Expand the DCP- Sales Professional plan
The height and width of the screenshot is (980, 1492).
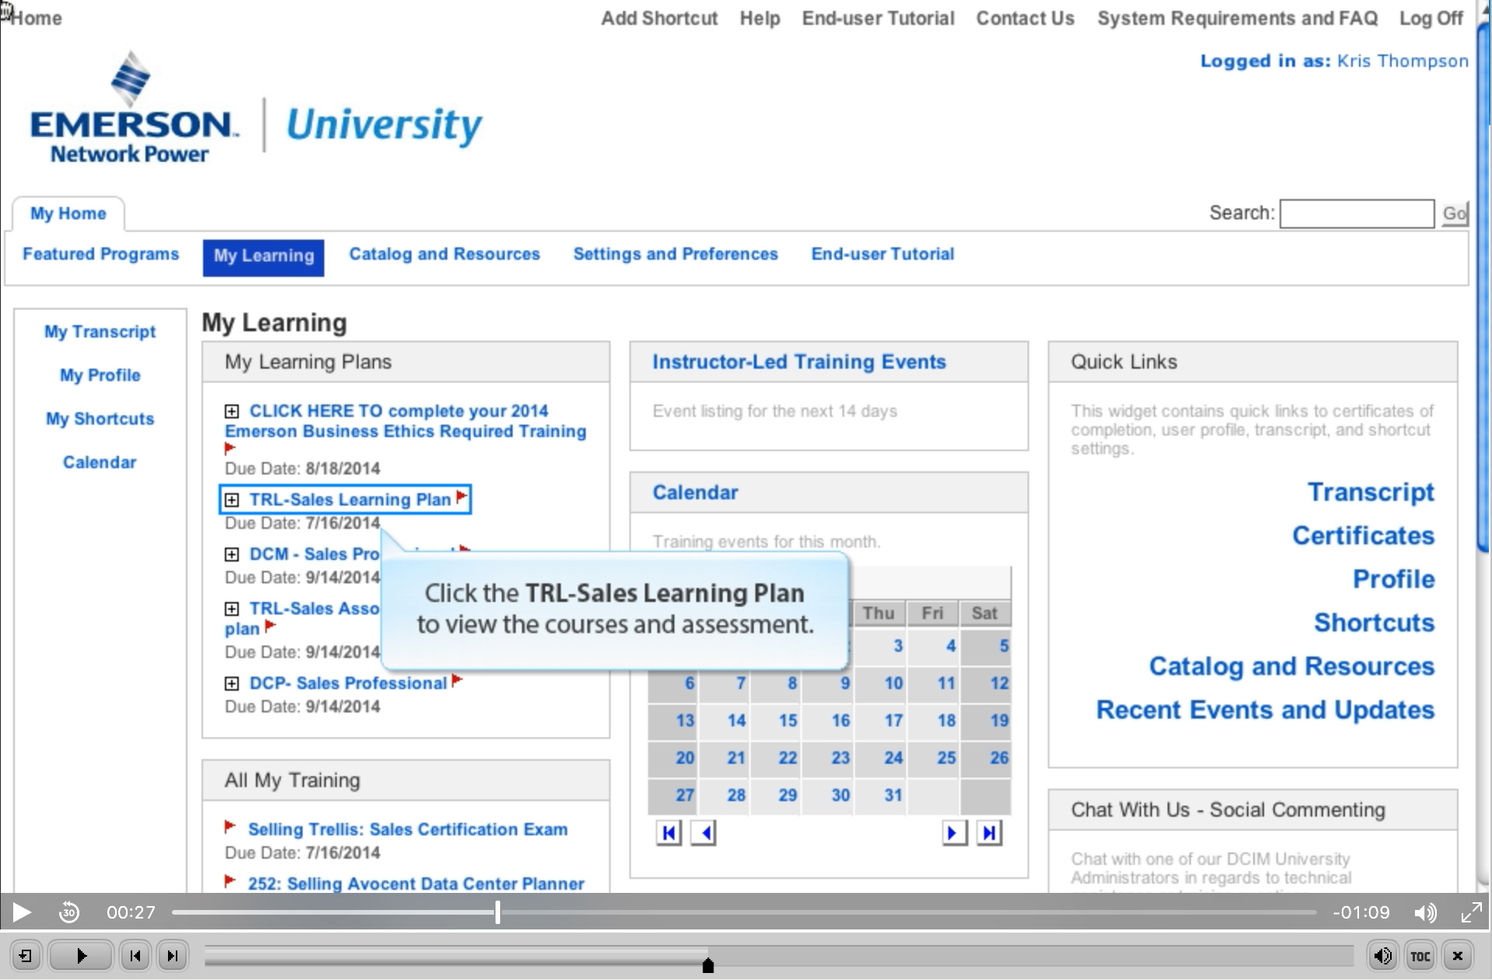[x=232, y=683]
